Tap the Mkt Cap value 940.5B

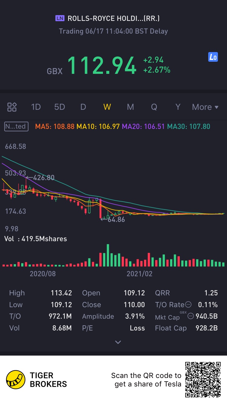pos(207,317)
